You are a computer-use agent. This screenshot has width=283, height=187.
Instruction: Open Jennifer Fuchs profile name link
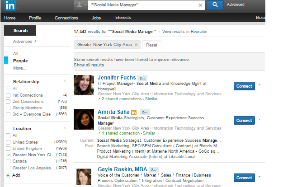pyautogui.click(x=117, y=78)
